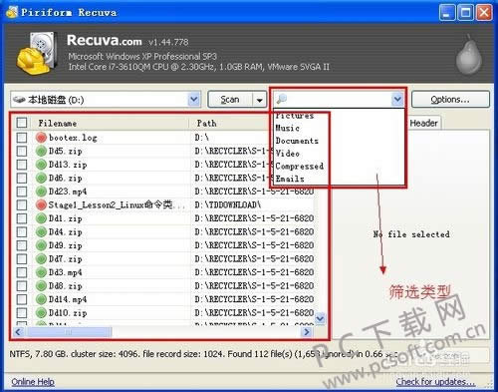This screenshot has height=392, width=498.
Task: Click the red status icon beside bootex.log
Action: click(x=41, y=138)
